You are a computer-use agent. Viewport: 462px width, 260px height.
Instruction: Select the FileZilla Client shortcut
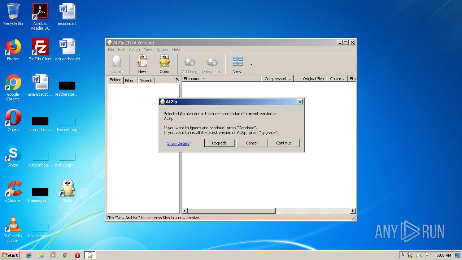(40, 50)
